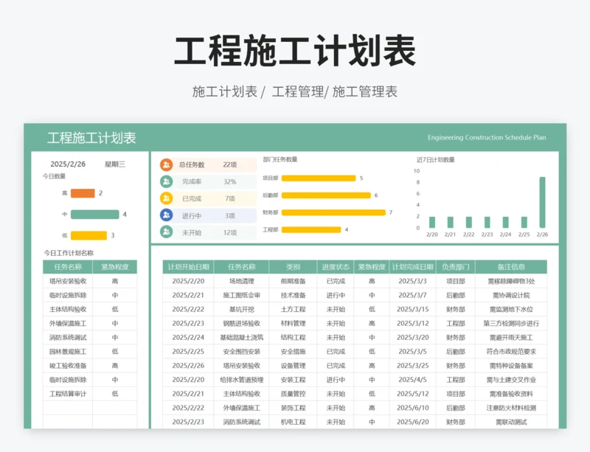Select the green 中 priority bar

point(95,215)
